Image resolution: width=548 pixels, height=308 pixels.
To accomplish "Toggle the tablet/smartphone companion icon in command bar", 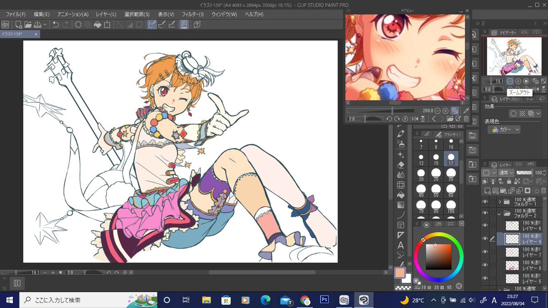I will click(x=184, y=25).
